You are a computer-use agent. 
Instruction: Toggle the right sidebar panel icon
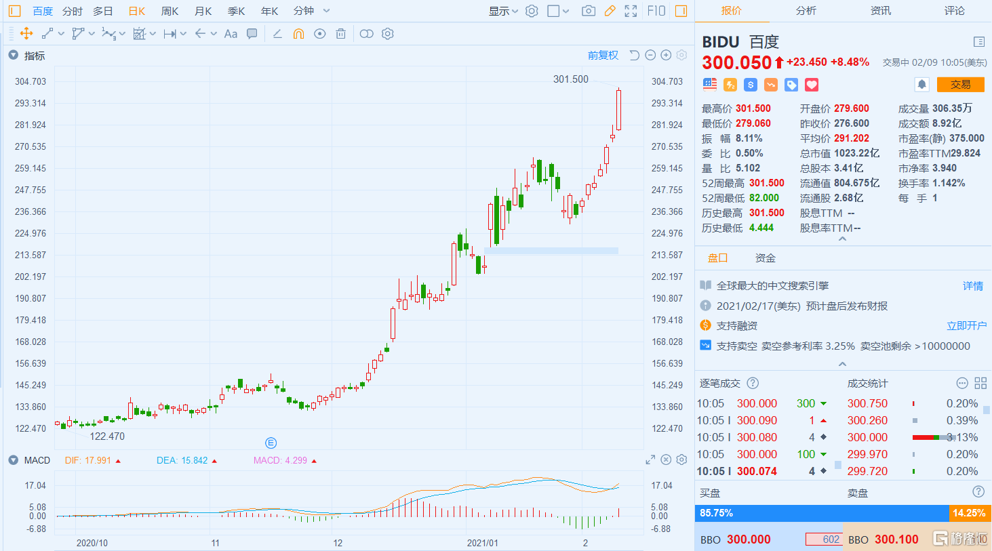[681, 11]
